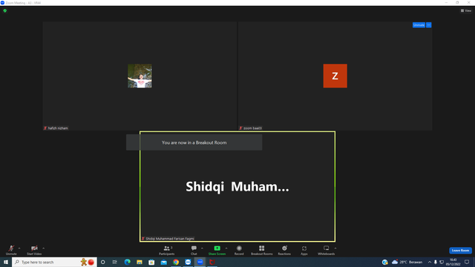Click Unmute on zoom baa03 tile
The image size is (475, 267).
click(419, 24)
